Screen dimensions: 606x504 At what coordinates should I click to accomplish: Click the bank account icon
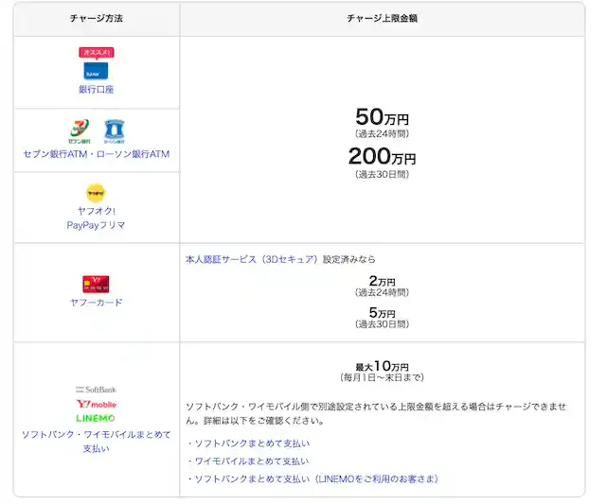point(96,71)
